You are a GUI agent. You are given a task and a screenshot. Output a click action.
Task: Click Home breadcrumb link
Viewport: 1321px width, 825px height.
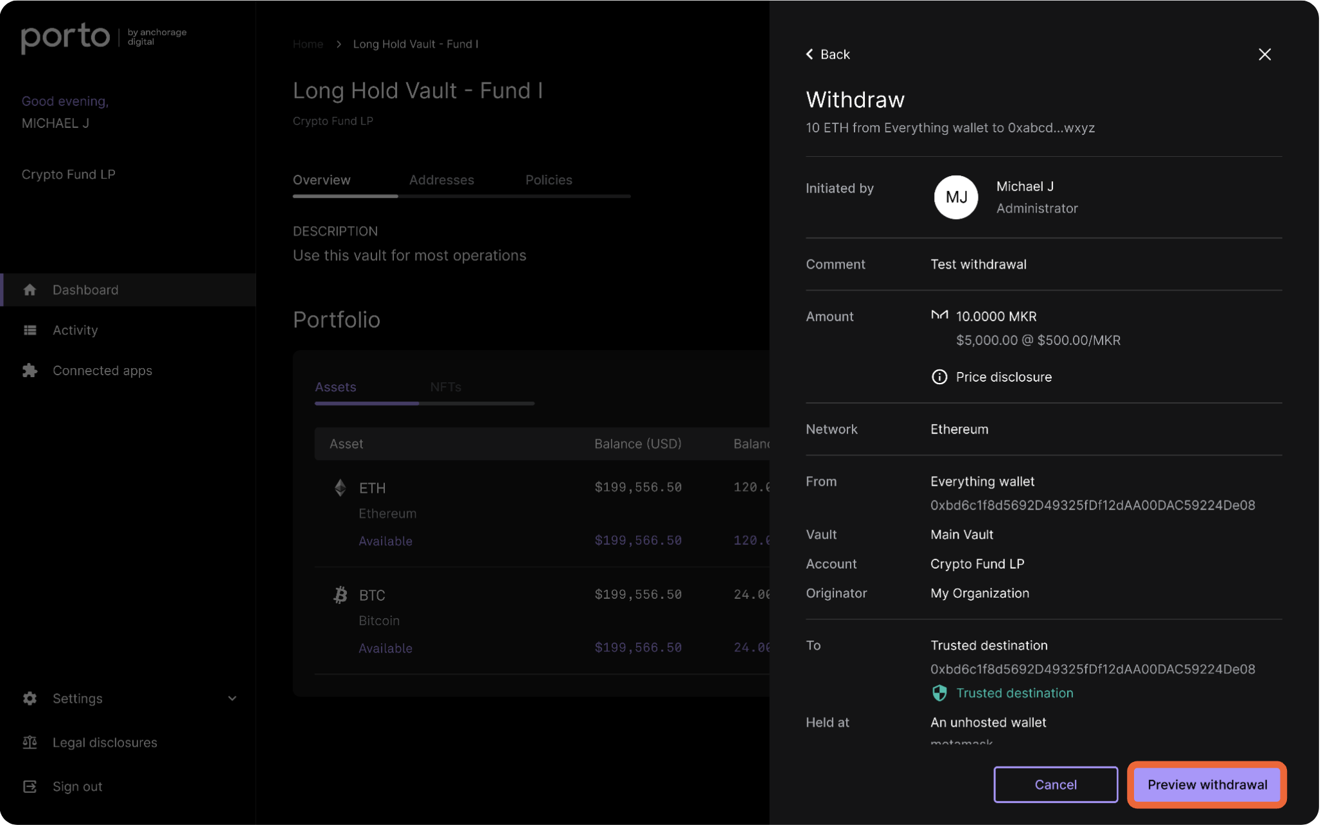pyautogui.click(x=308, y=44)
